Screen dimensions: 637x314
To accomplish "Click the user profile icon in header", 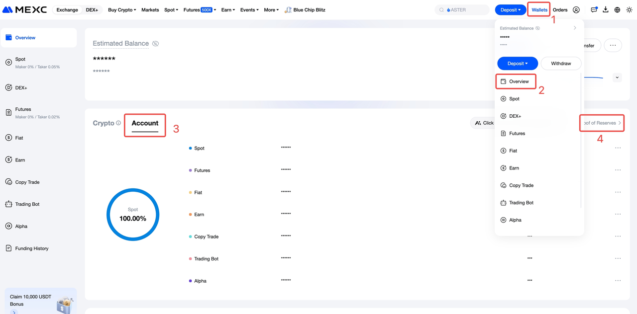I will [x=576, y=10].
